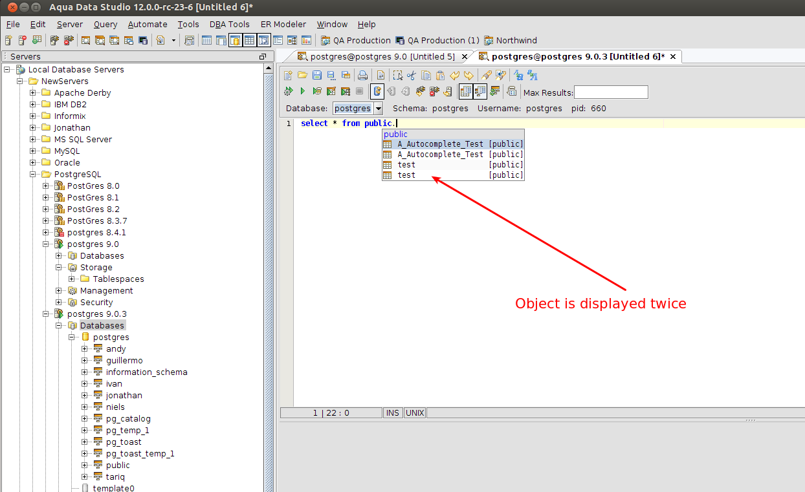The width and height of the screenshot is (805, 492).
Task: Select the tariq schema tree item
Action: pos(115,476)
